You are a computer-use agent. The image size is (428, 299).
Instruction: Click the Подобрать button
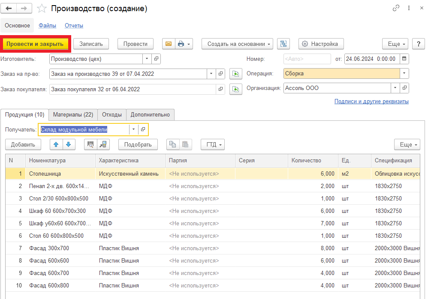point(138,144)
